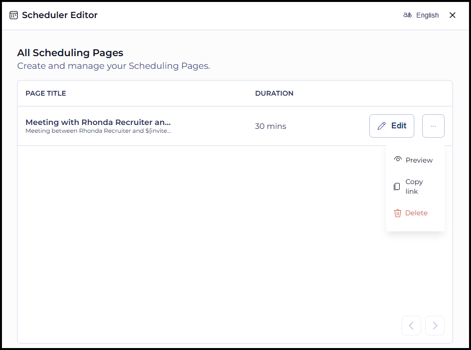Click the PAGE TITLE column header
The height and width of the screenshot is (350, 471).
click(x=45, y=93)
